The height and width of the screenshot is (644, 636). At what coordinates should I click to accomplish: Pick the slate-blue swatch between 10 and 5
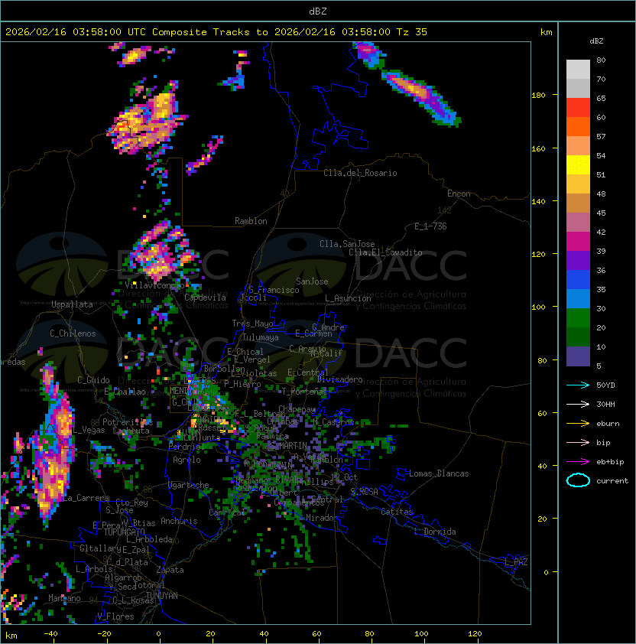[x=578, y=356]
